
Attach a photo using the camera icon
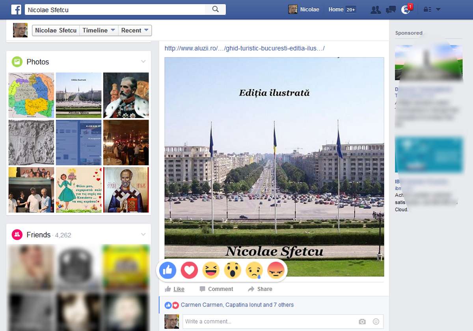pyautogui.click(x=362, y=322)
